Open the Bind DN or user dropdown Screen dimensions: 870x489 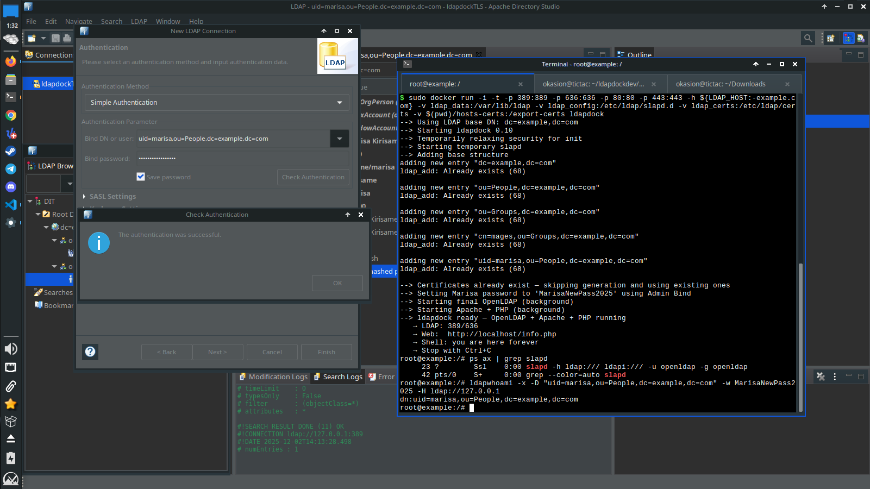(x=340, y=139)
